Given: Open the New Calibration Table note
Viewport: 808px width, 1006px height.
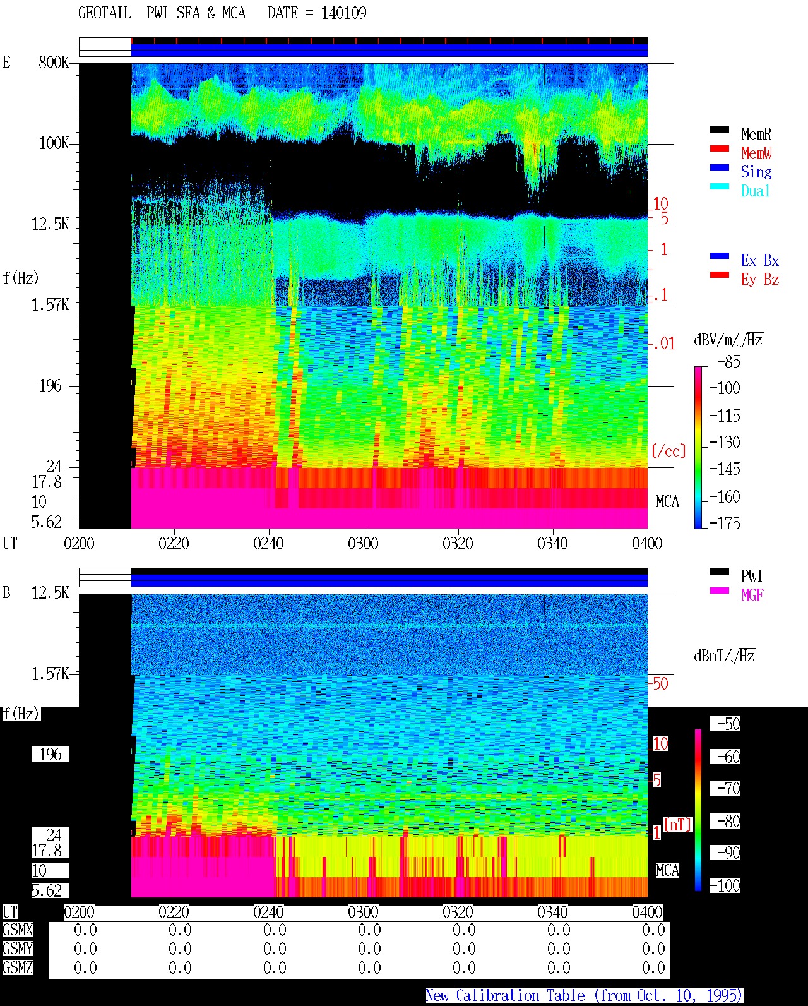Looking at the screenshot, I should click(584, 996).
